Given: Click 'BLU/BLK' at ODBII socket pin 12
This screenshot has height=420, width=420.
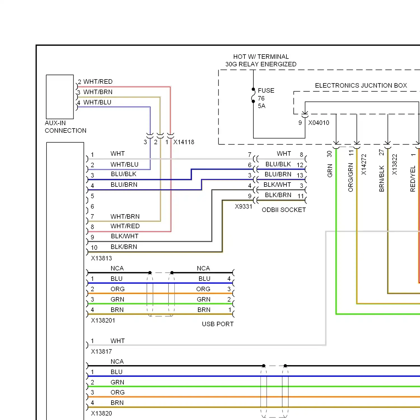Looking at the screenshot, I should tap(278, 164).
